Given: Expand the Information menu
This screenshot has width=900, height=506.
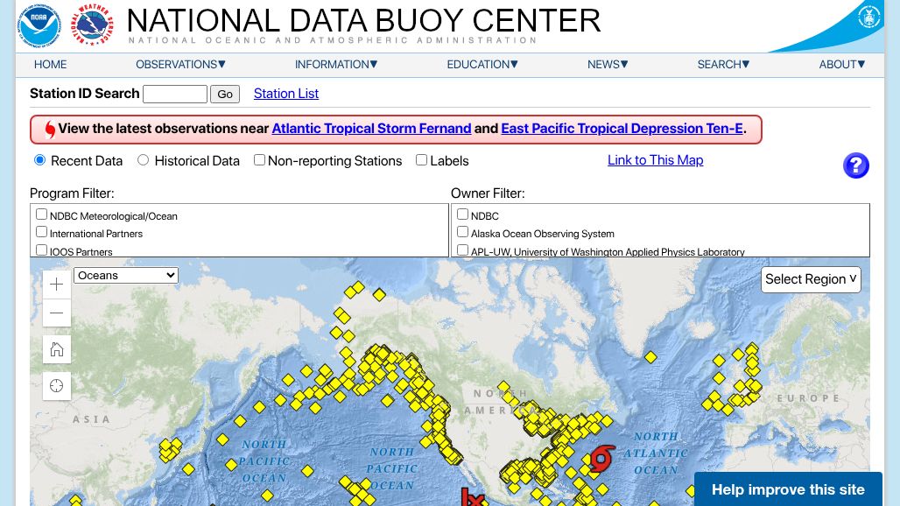Looking at the screenshot, I should point(336,65).
